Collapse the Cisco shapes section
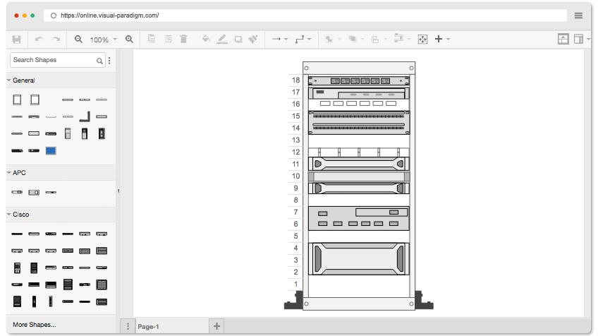598x336 pixels. (9, 214)
